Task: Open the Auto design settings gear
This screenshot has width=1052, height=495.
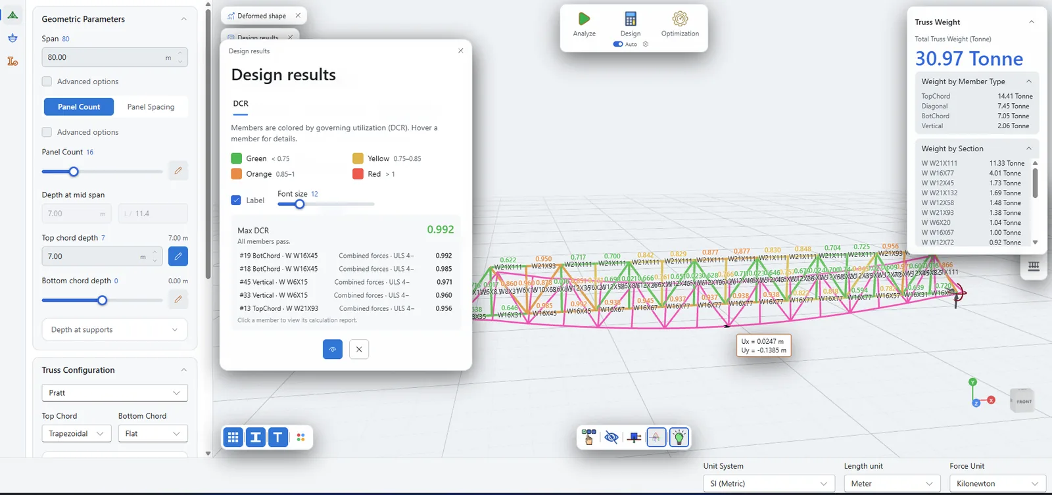Action: coord(646,44)
